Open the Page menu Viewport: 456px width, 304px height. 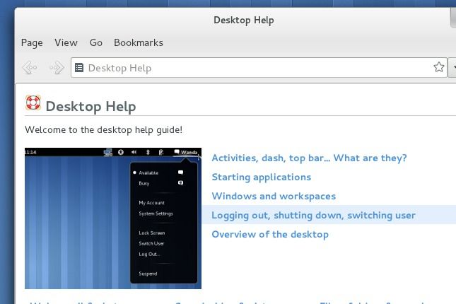[x=32, y=42]
